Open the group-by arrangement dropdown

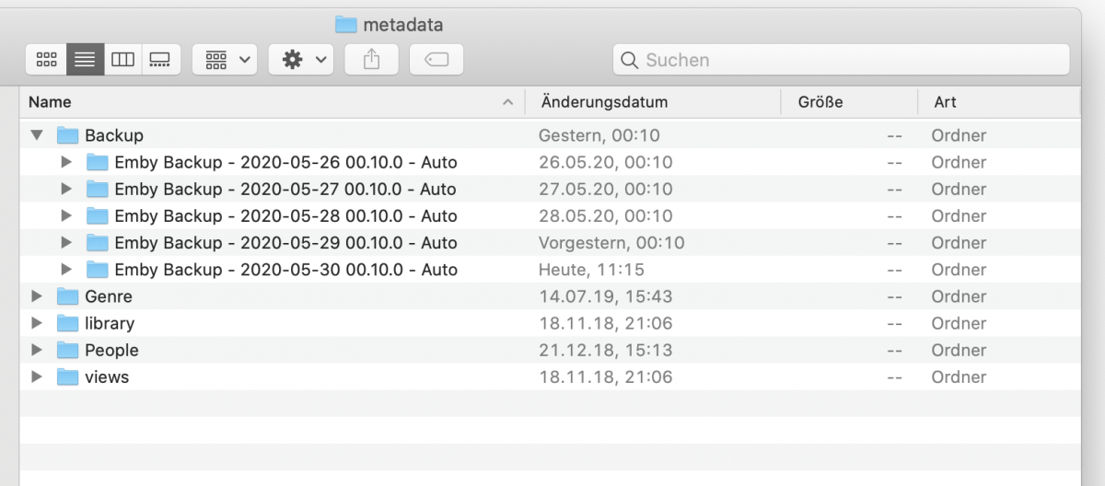pyautogui.click(x=225, y=60)
